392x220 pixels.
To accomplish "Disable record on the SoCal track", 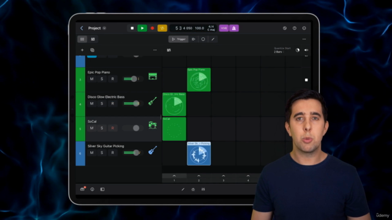I will [x=113, y=128].
